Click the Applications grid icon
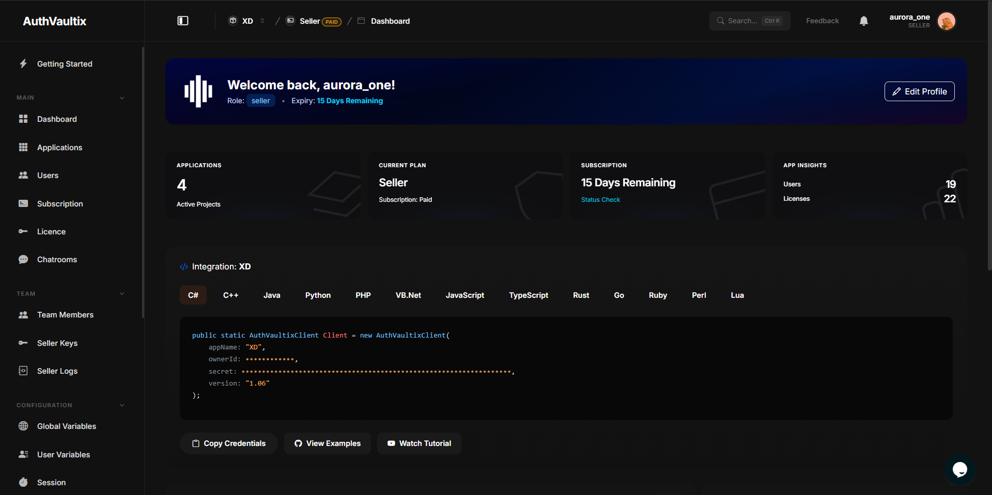992x495 pixels. pos(23,147)
